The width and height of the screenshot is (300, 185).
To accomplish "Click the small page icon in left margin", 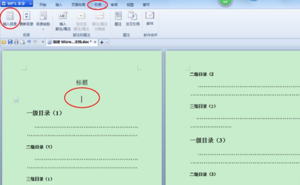I will coord(16,100).
